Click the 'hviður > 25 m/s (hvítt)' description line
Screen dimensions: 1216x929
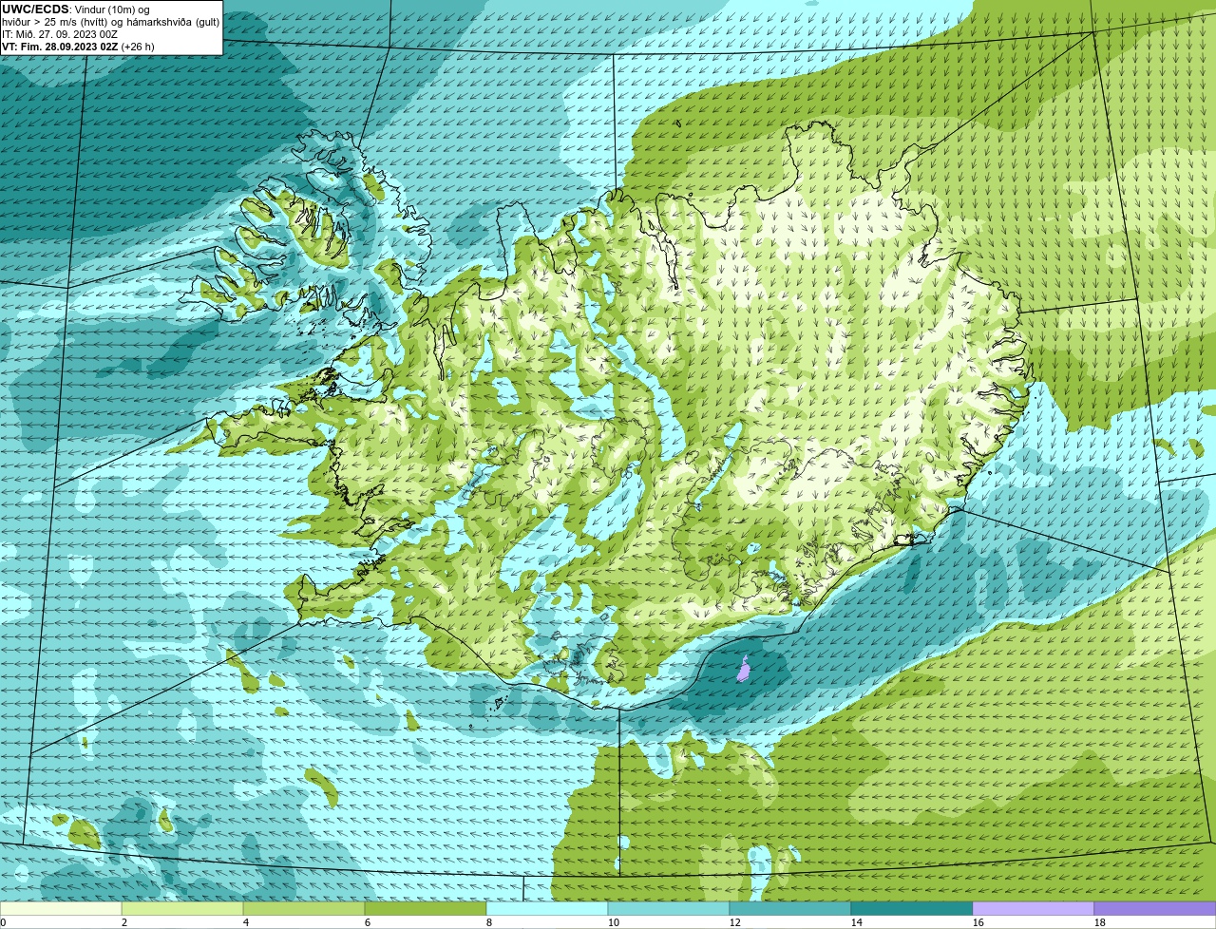pyautogui.click(x=111, y=22)
